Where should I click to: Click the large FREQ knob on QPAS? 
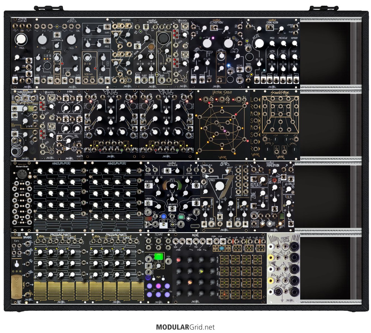pyautogui.click(x=220, y=186)
